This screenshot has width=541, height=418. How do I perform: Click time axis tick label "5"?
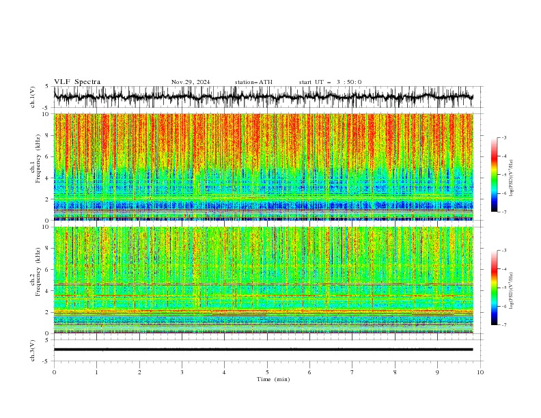(x=267, y=372)
